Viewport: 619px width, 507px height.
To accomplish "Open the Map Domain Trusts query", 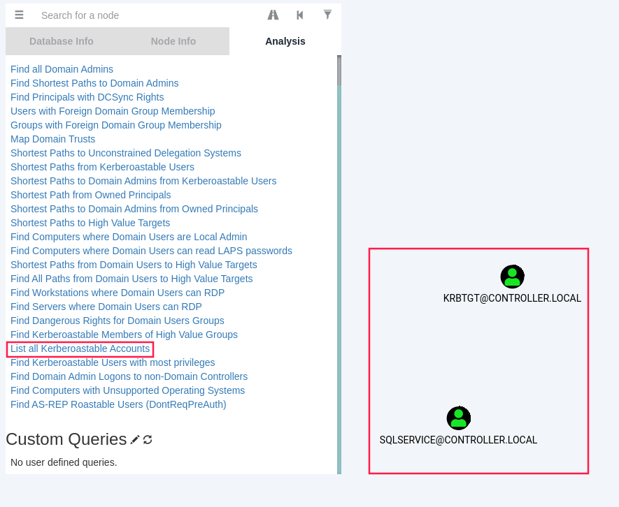I will pyautogui.click(x=52, y=139).
